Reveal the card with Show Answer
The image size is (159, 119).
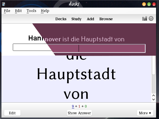(x=79, y=113)
